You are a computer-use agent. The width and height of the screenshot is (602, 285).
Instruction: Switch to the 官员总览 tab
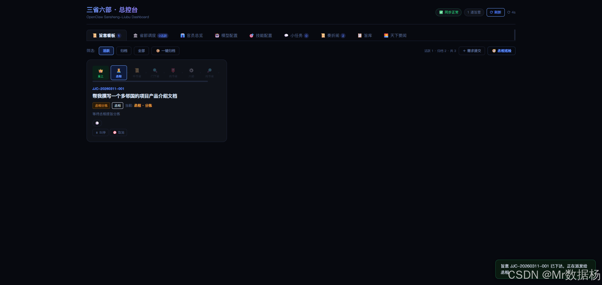tap(192, 35)
